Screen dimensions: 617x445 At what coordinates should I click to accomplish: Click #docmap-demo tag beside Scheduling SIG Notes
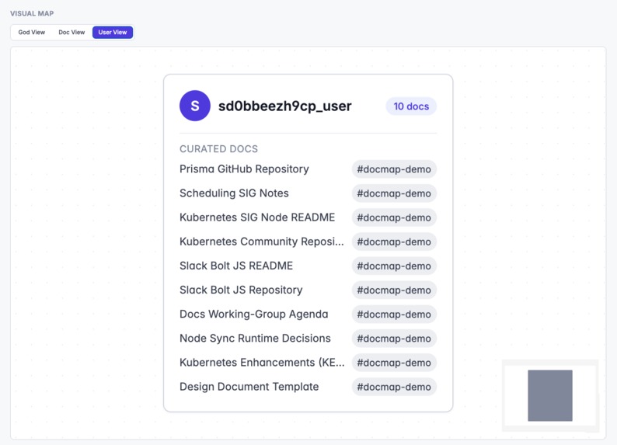(394, 193)
